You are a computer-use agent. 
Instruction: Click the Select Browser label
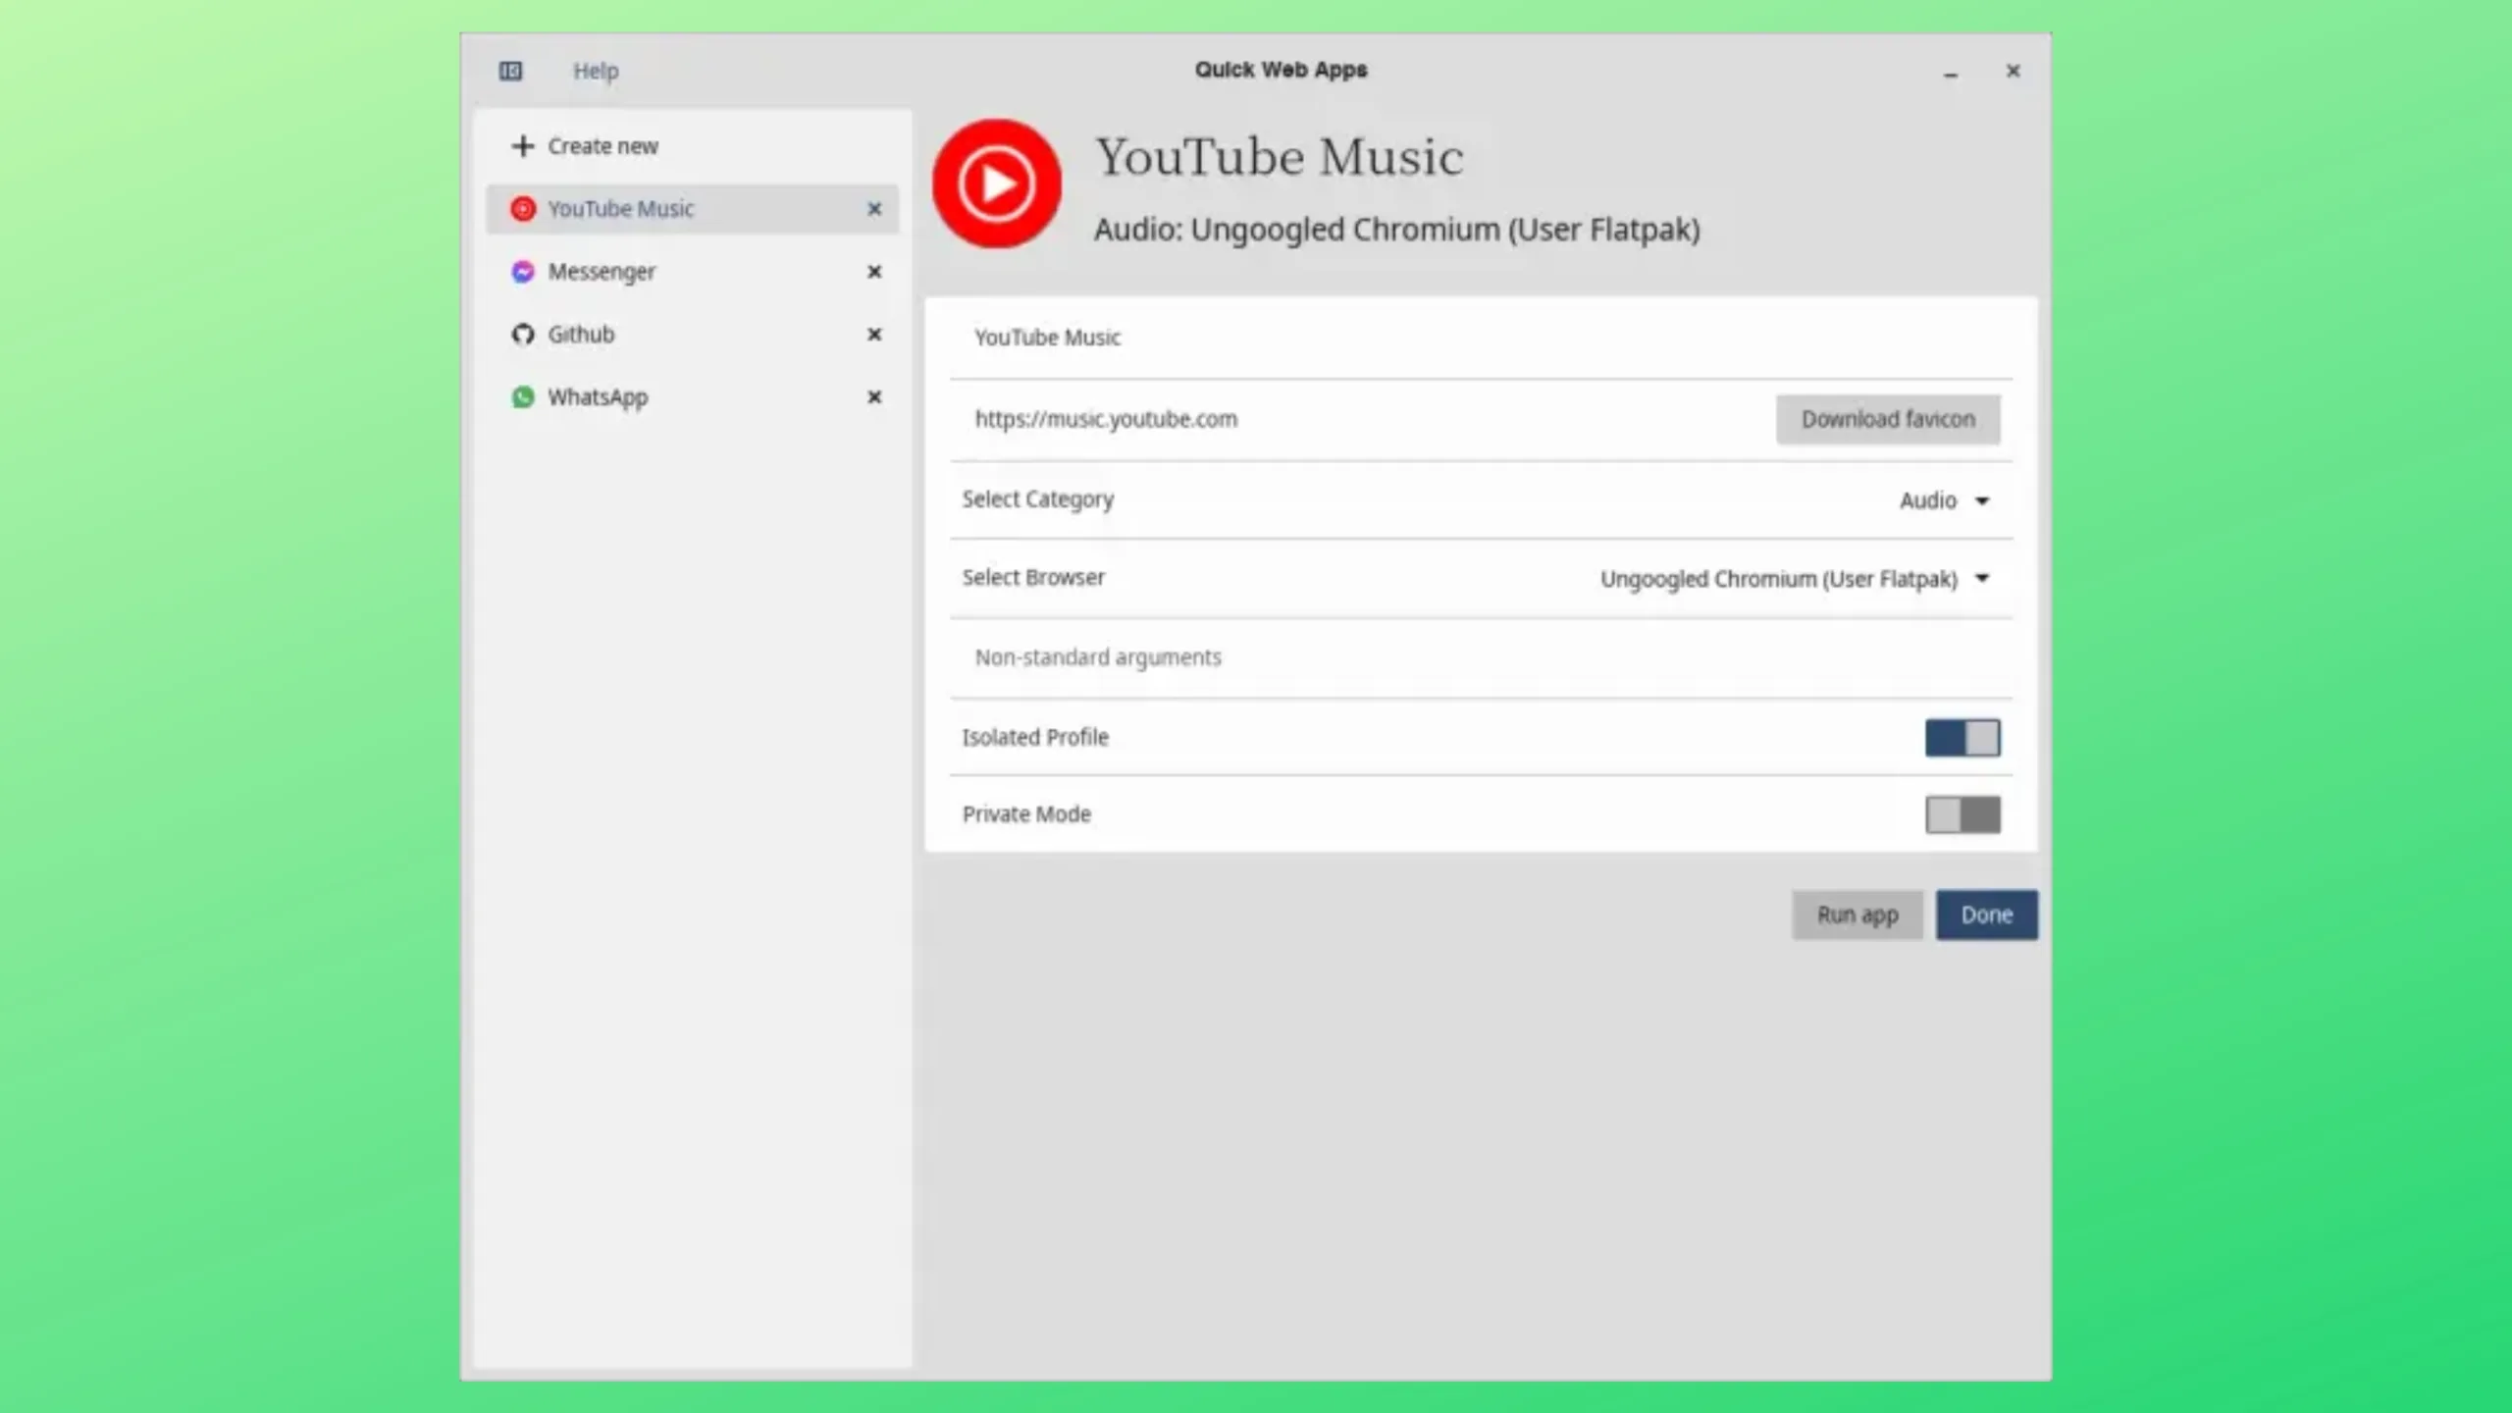coord(1033,577)
